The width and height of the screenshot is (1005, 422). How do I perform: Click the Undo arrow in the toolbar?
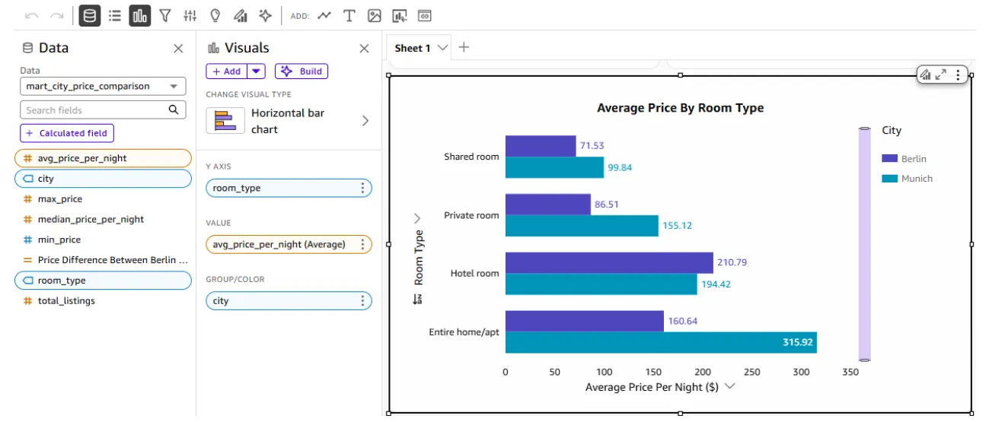[x=31, y=15]
